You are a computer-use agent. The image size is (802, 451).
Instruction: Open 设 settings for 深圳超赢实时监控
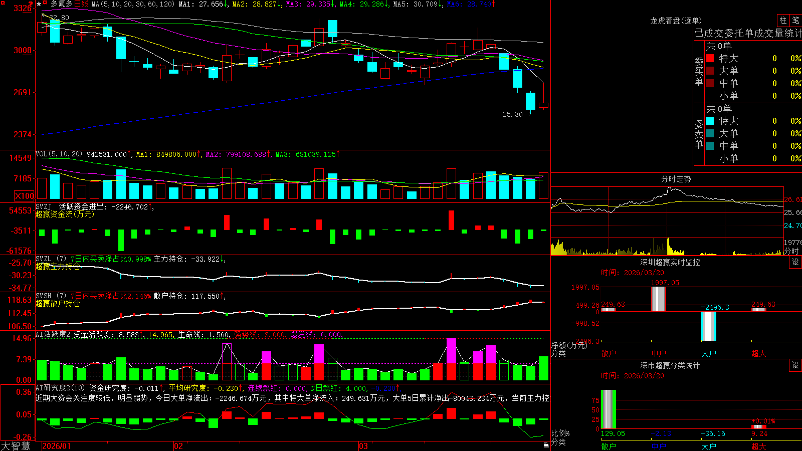coord(795,262)
